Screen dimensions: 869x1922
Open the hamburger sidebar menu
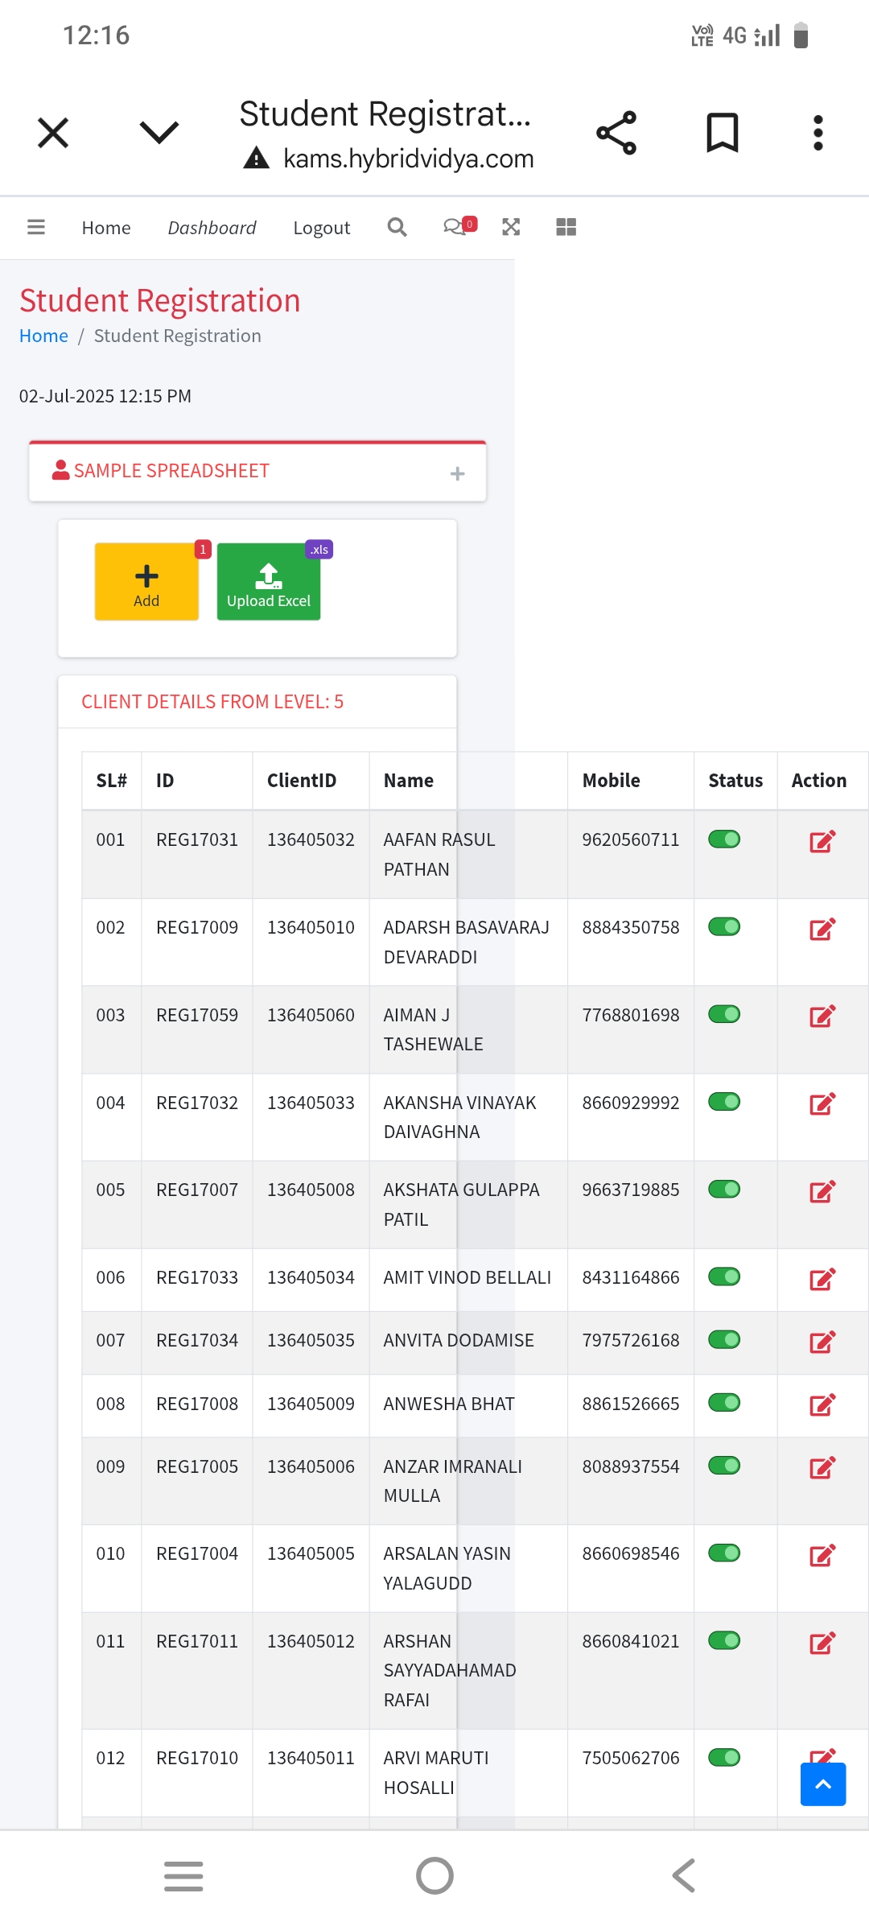pyautogui.click(x=36, y=227)
